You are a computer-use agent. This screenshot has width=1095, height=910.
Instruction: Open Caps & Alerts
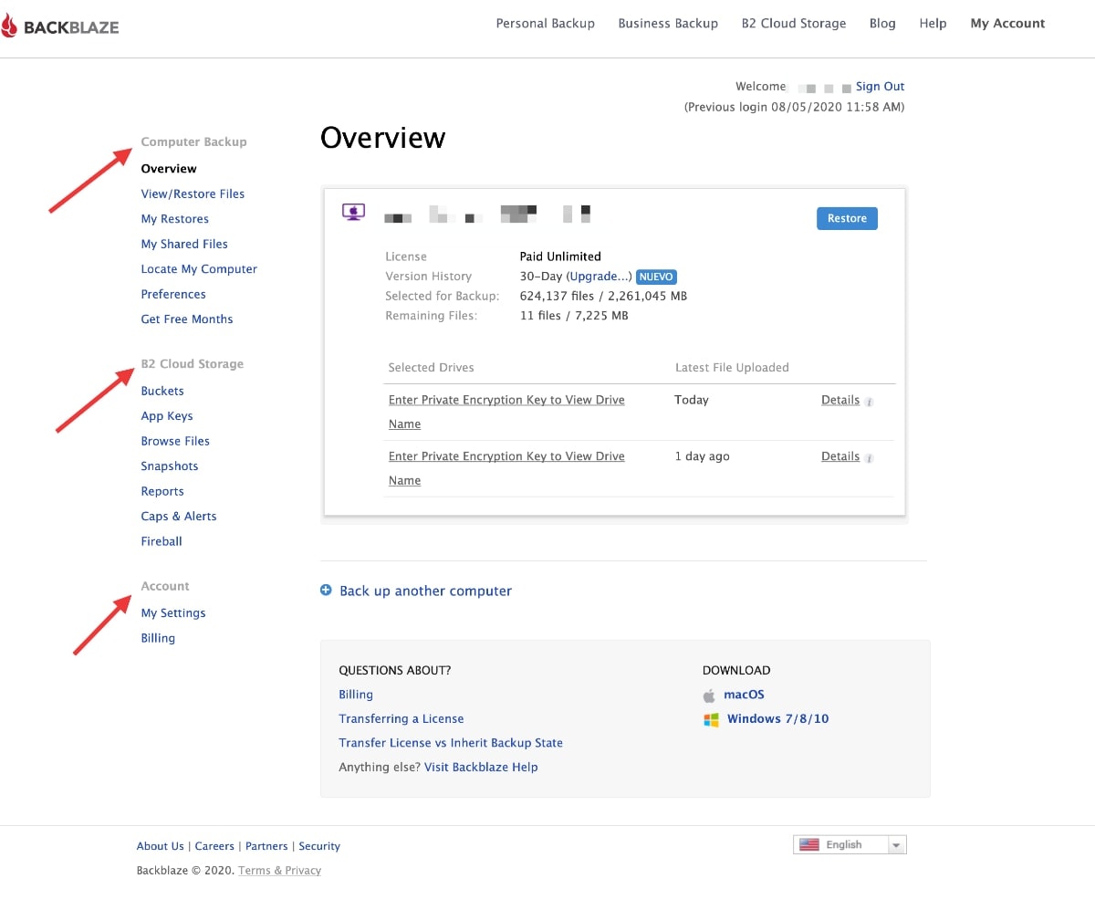[x=179, y=517]
